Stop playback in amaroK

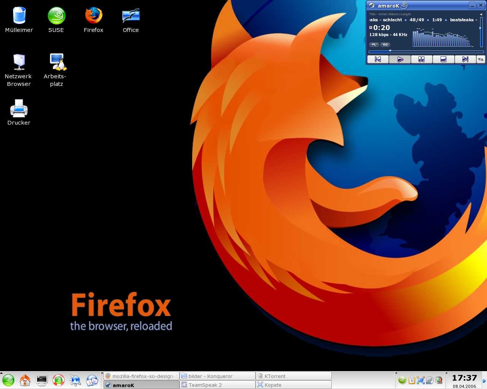443,59
